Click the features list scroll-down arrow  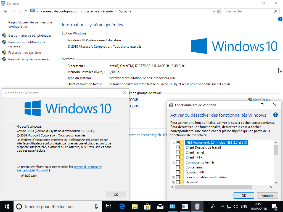click(x=276, y=183)
